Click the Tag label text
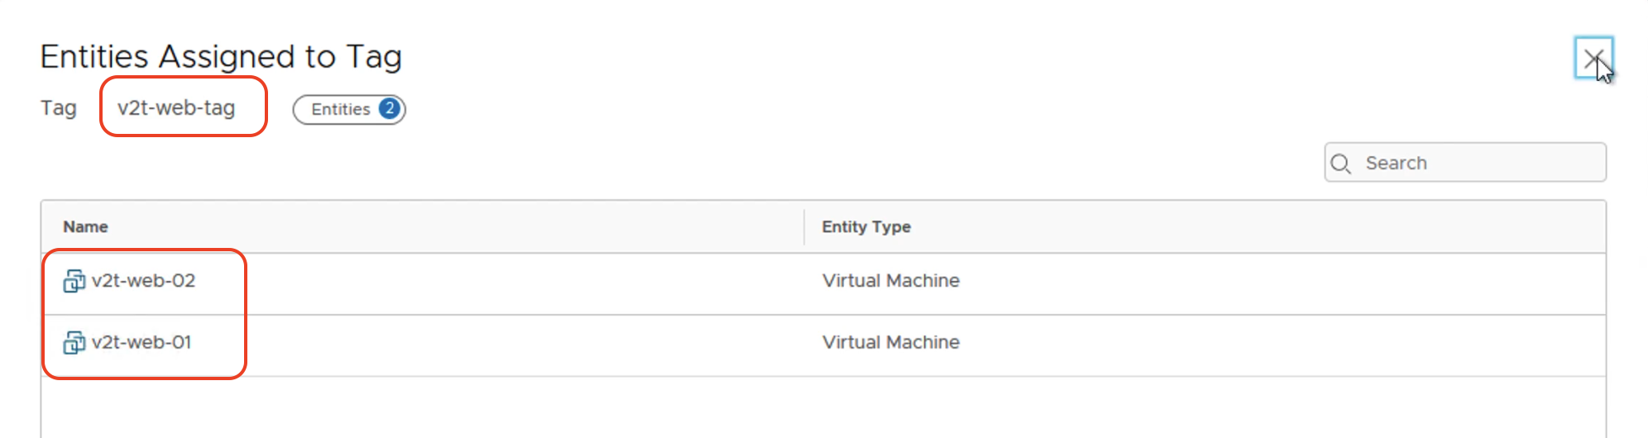 click(x=59, y=108)
